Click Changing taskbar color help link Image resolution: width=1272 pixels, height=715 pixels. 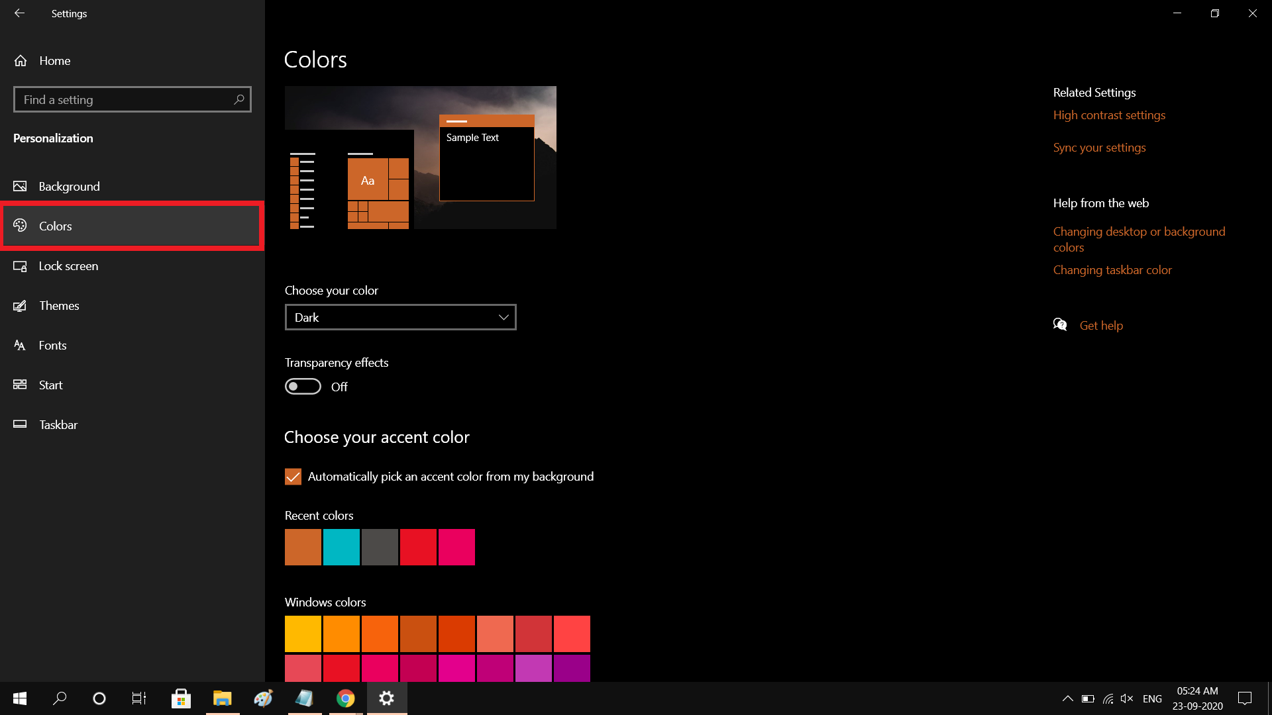tap(1112, 270)
